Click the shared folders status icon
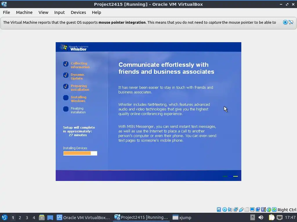Image resolution: width=297 pixels, height=222 pixels. [247, 209]
